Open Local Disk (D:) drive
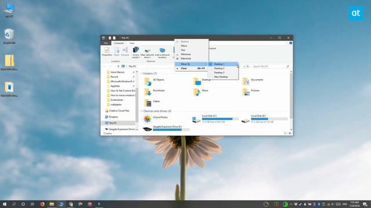The width and height of the screenshot is (371, 208). [264, 119]
